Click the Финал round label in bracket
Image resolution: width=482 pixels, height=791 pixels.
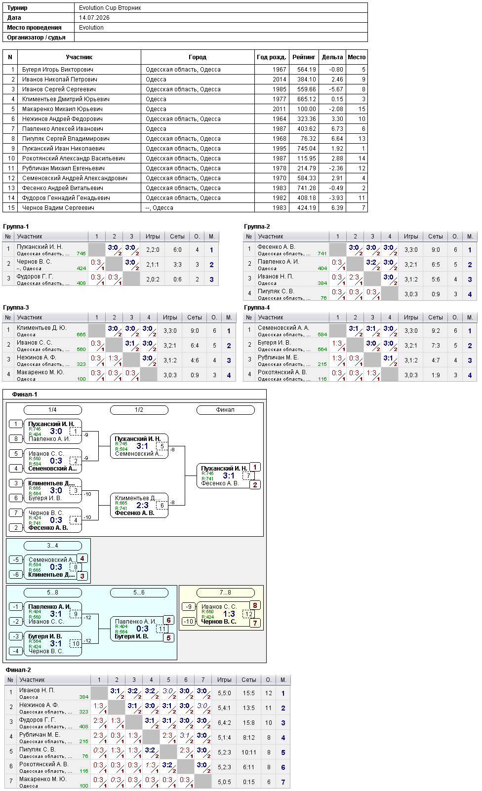225,410
